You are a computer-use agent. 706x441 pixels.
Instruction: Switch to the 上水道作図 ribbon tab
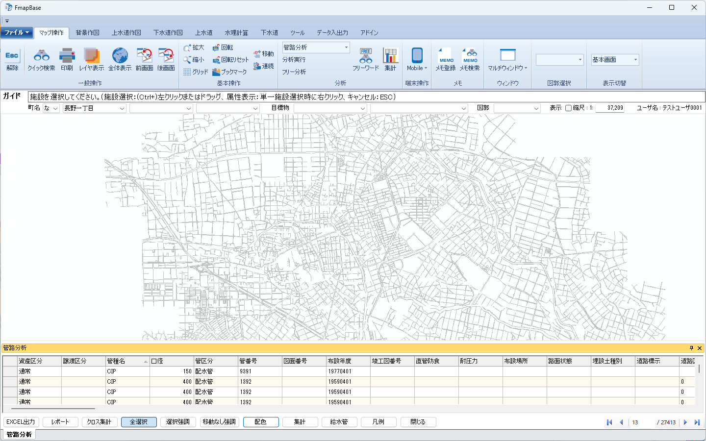(126, 33)
